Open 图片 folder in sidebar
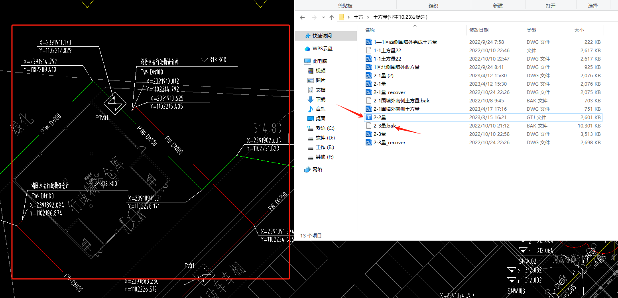618x298 pixels. click(321, 80)
